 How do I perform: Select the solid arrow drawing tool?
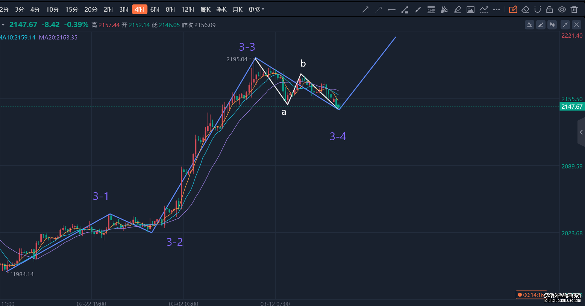[x=365, y=9]
